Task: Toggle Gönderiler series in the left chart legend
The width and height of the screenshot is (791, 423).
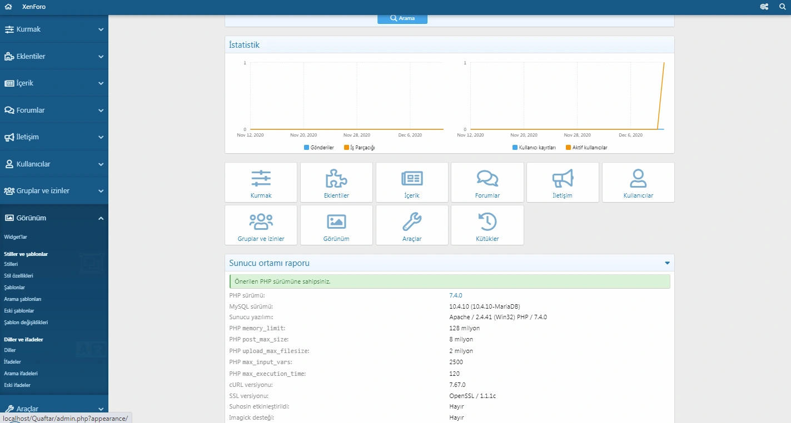Action: tap(319, 148)
